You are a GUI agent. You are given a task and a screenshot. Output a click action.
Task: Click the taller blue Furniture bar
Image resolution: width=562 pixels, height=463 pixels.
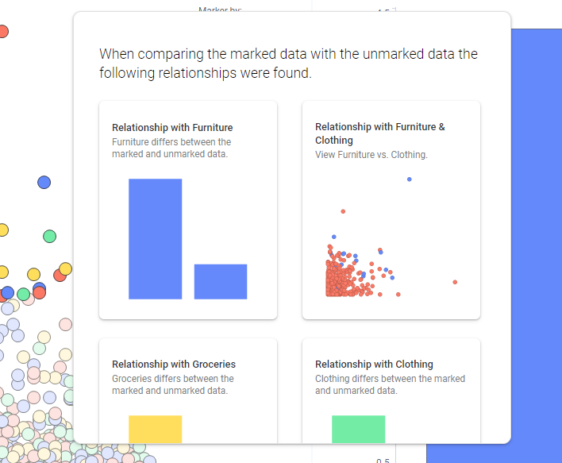pos(156,239)
